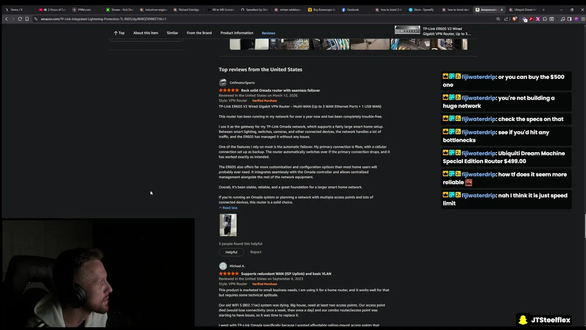Click Michael A. avatar icon

(x=223, y=266)
